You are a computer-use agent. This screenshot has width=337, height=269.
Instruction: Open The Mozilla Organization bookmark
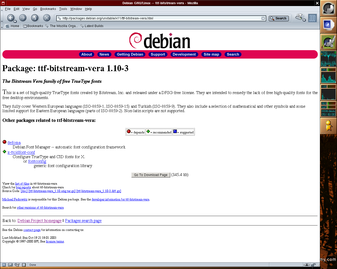(62, 26)
